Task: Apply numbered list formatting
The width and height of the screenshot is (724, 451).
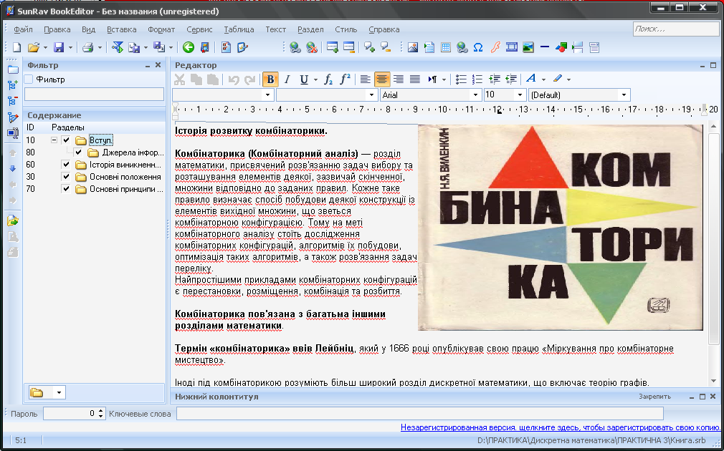Action: click(x=477, y=79)
